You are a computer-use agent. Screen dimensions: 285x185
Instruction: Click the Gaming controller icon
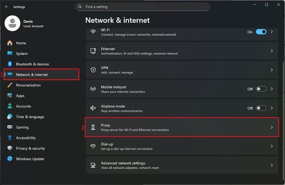click(x=10, y=127)
